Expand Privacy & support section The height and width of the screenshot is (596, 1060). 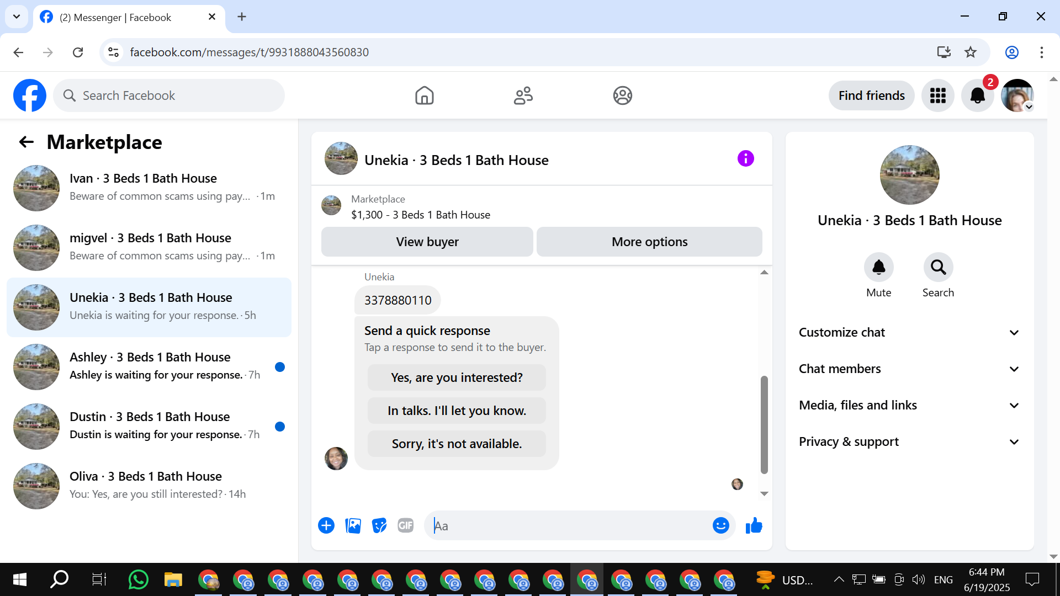[909, 441]
